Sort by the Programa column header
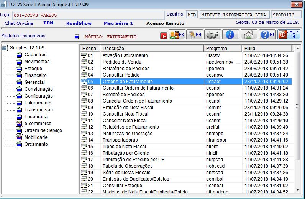Viewport: 305px width, 199px height. tap(223, 48)
